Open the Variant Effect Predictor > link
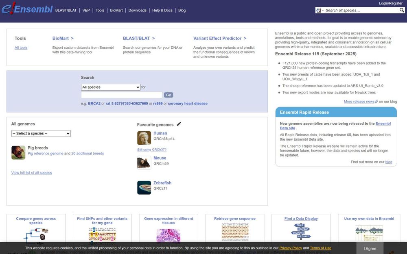The height and width of the screenshot is (254, 407). (220, 38)
